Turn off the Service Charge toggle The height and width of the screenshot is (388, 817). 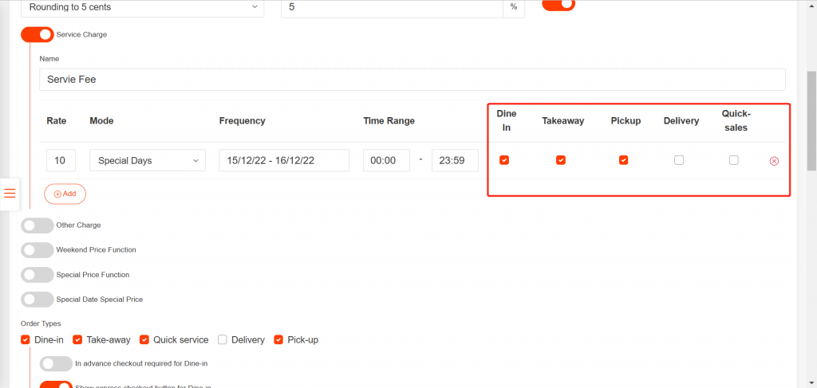tap(37, 34)
